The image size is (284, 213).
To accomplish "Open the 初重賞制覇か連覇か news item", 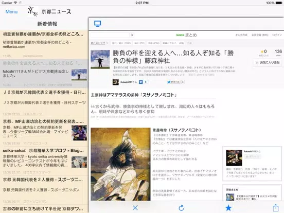I will (44, 45).
